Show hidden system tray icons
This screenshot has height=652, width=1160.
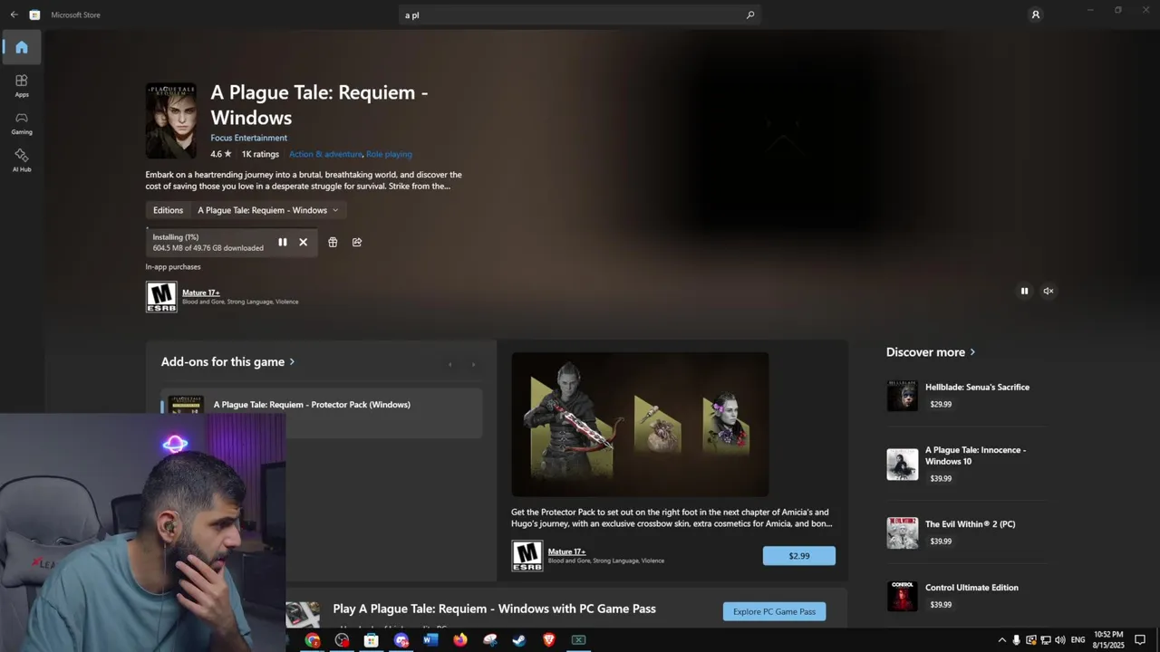1001,640
